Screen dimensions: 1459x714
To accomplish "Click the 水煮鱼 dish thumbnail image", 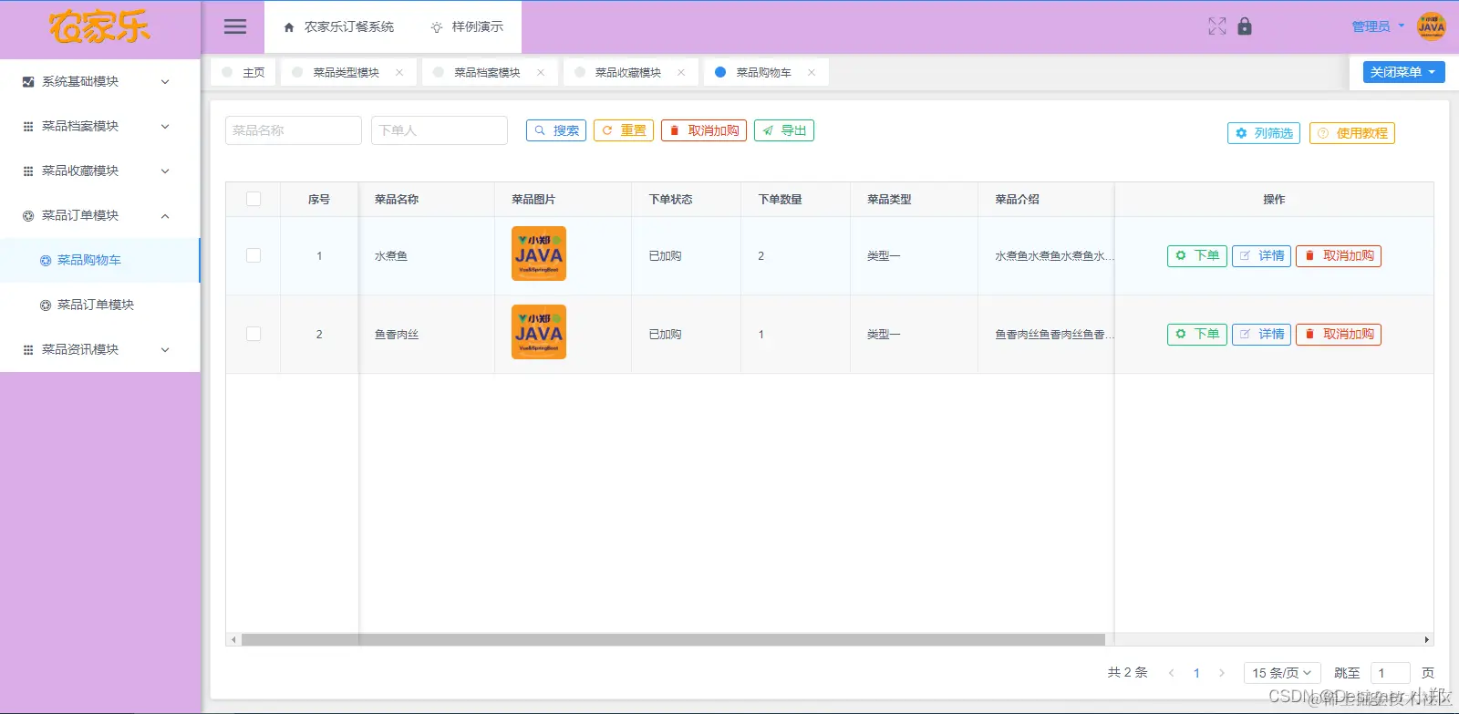I will coord(539,254).
